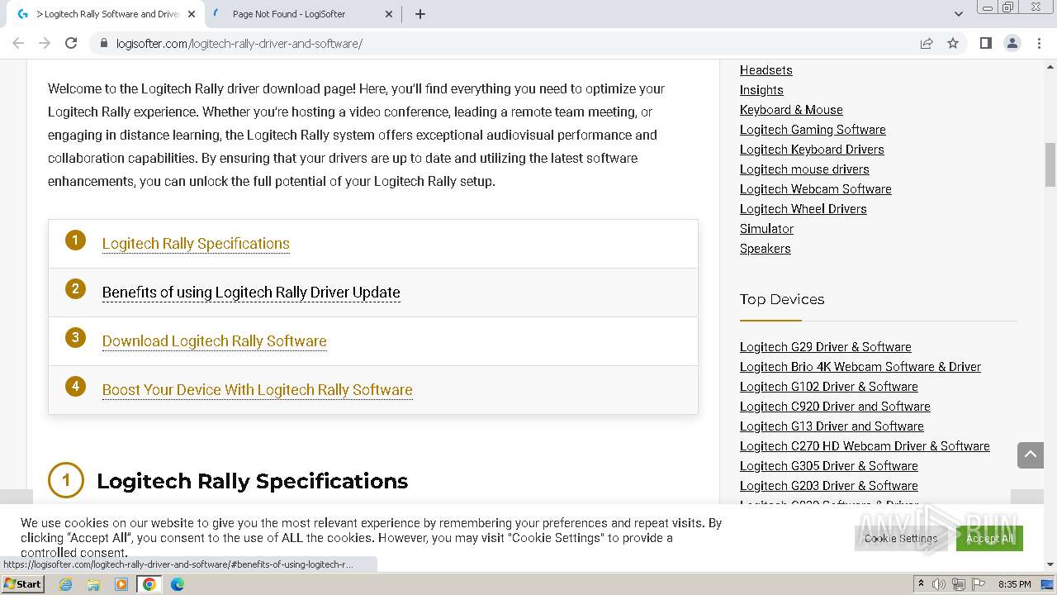Open Logitech mouse drivers category
Screen dimensions: 1057x595
804,169
